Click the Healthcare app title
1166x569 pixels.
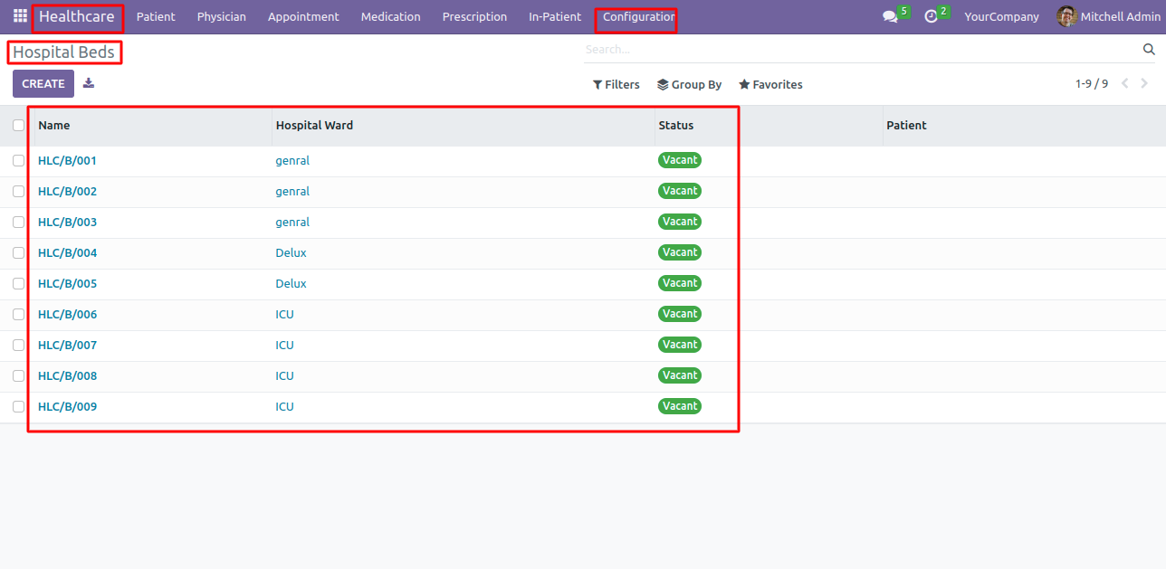[77, 16]
